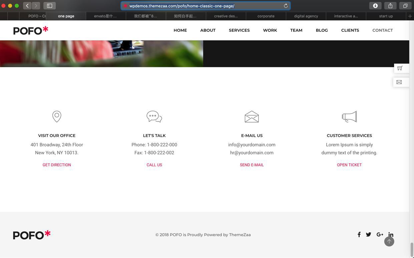Click '401 Broadway, 24th Floor' address text
The height and width of the screenshot is (258, 414).
tap(57, 145)
